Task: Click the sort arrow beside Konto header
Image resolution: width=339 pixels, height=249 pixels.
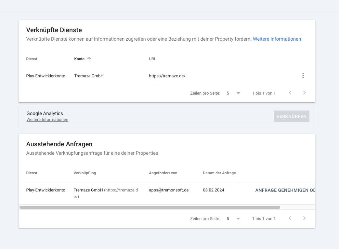Action: (x=89, y=59)
